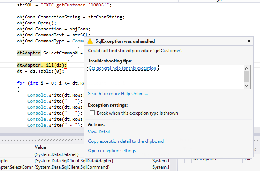Click the warning icon in the exception dialog
This screenshot has height=171, width=260.
tap(90, 41)
